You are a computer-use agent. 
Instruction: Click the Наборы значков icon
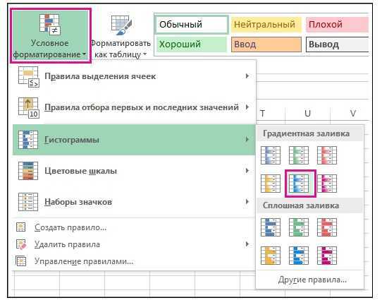tap(28, 202)
